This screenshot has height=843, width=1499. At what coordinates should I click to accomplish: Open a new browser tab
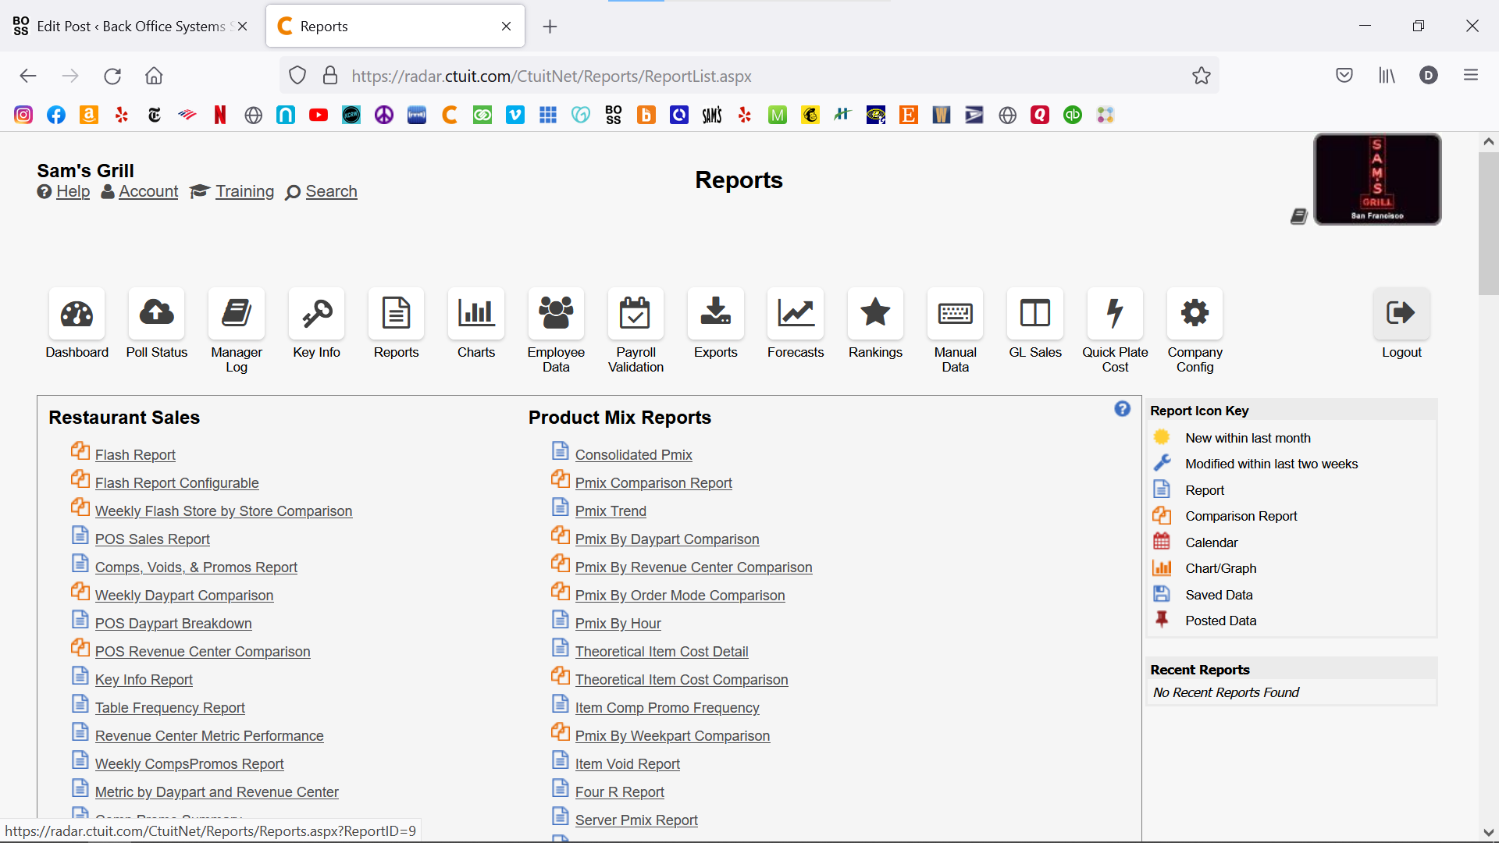tap(550, 27)
